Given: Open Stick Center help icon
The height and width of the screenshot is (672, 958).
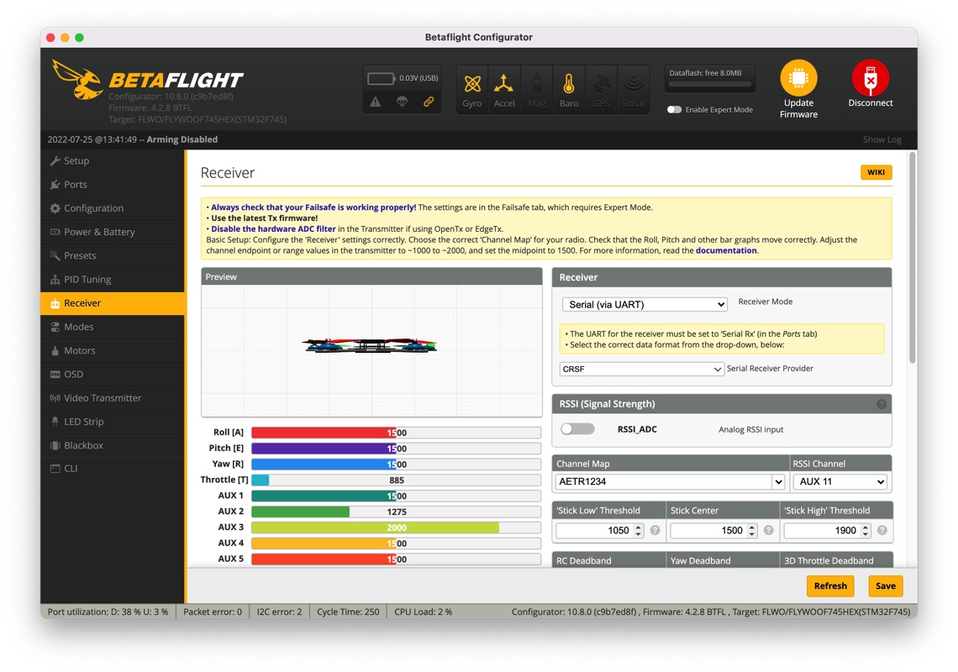Looking at the screenshot, I should pos(769,530).
